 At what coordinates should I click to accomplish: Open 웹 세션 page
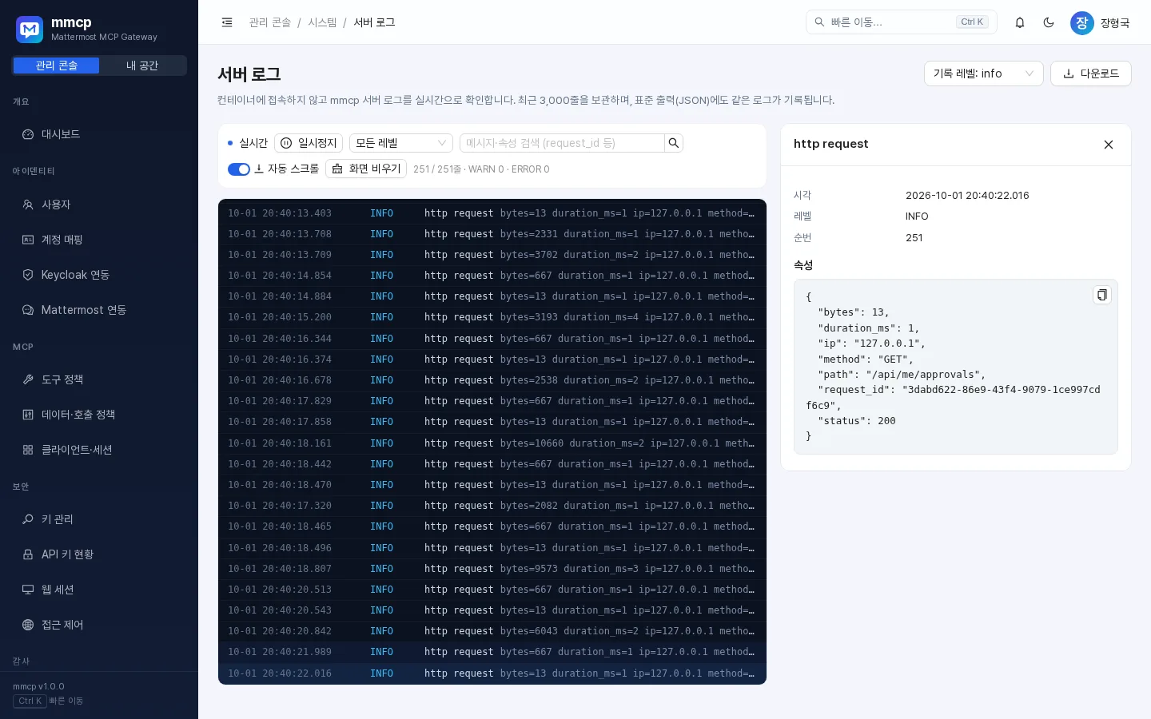tap(99, 590)
